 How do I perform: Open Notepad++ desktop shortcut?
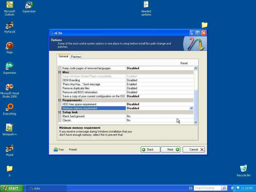9,130
